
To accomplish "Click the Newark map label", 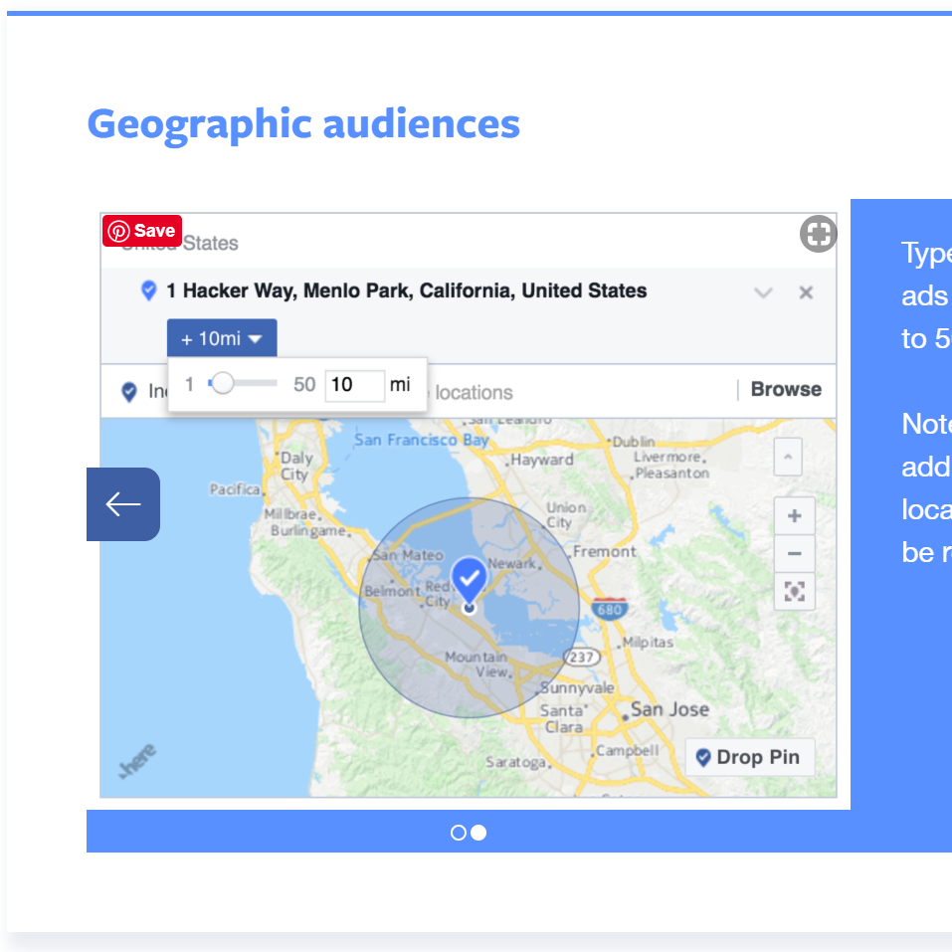I will point(511,563).
